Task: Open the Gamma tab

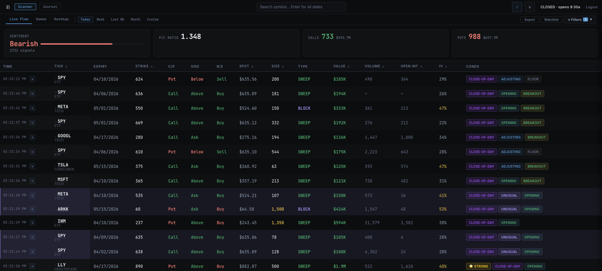Action: (41, 19)
